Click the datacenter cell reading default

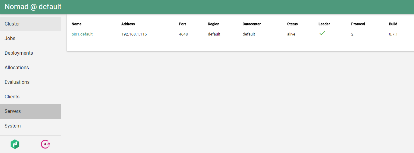[x=249, y=34]
